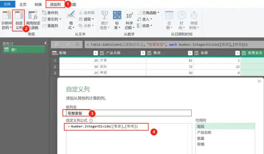Image resolution: width=264 pixels, height=154 pixels.
Task: Click the Table.AddColumn formula bar
Action: tap(174, 45)
